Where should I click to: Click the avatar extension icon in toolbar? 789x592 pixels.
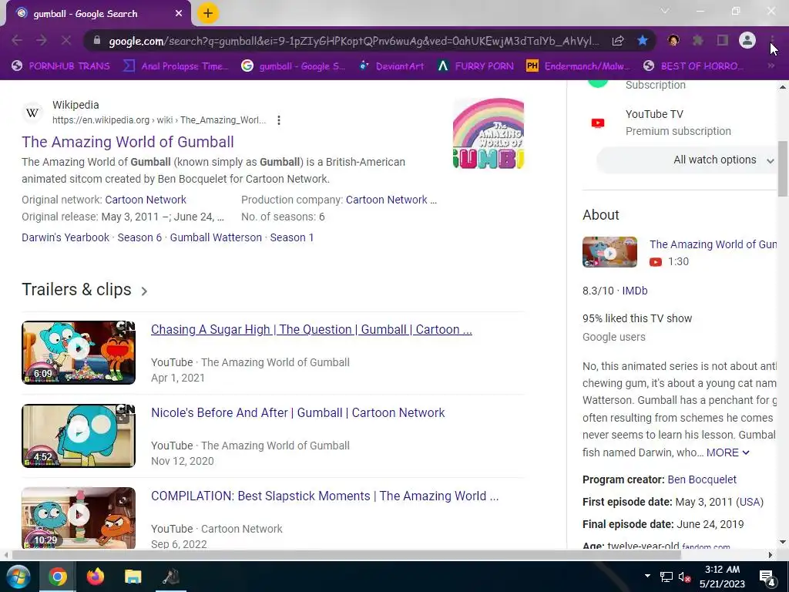pos(673,40)
